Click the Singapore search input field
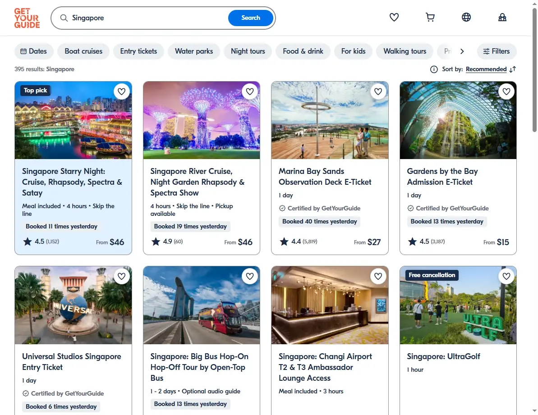Screen dimensions: 538x415 pos(147,18)
